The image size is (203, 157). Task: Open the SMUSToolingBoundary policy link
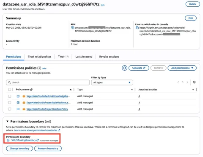point(24,140)
